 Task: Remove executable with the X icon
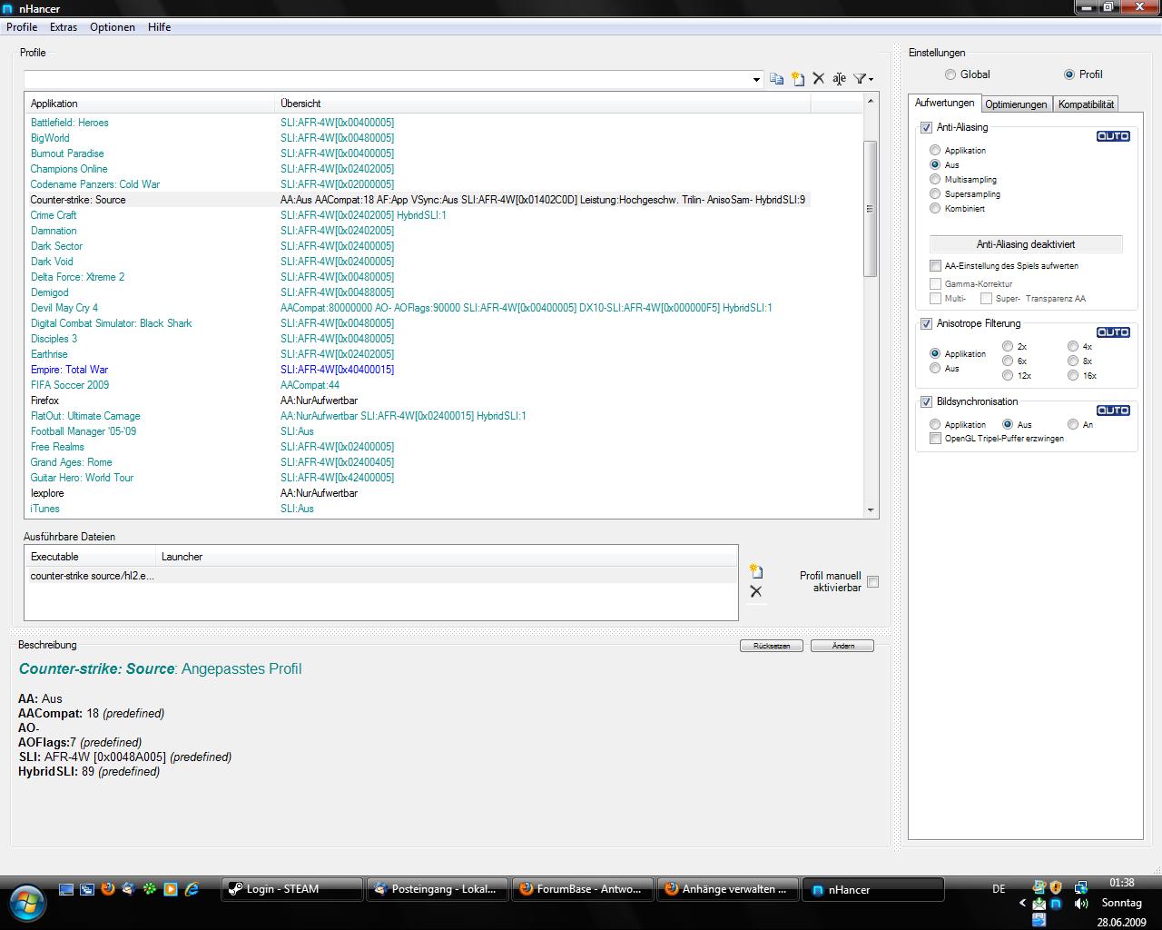click(x=756, y=591)
